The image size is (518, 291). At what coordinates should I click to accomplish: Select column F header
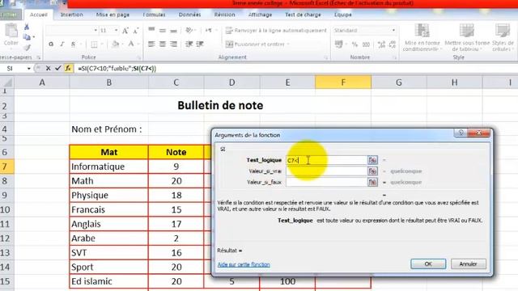tap(343, 82)
